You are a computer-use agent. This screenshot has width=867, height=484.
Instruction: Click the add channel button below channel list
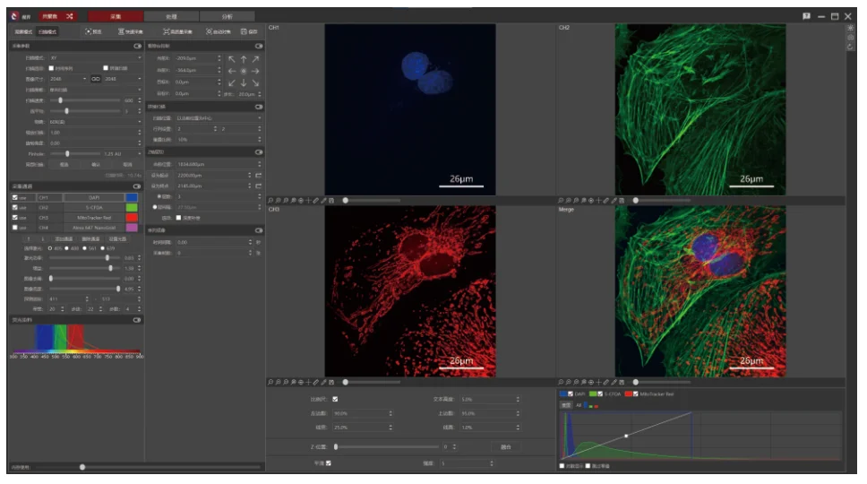click(x=64, y=239)
